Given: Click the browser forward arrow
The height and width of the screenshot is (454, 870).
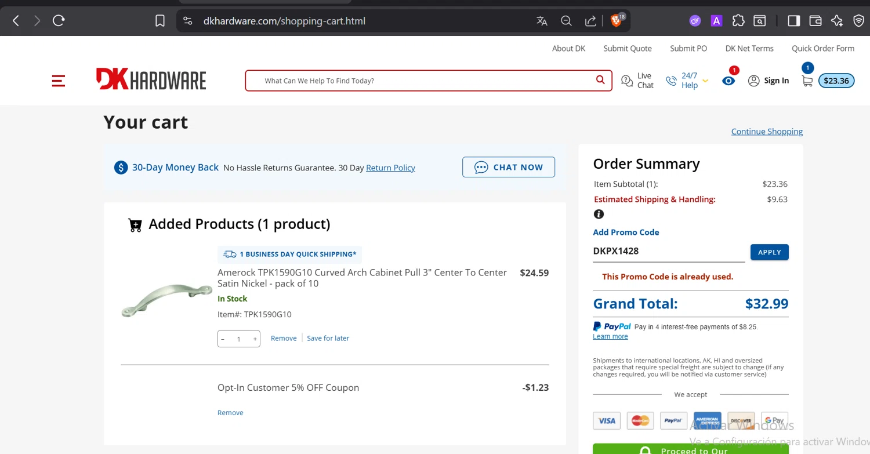Looking at the screenshot, I should (37, 21).
